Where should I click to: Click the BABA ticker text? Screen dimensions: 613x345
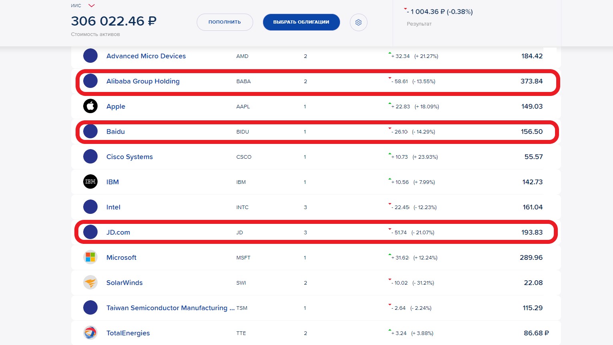[x=244, y=82]
